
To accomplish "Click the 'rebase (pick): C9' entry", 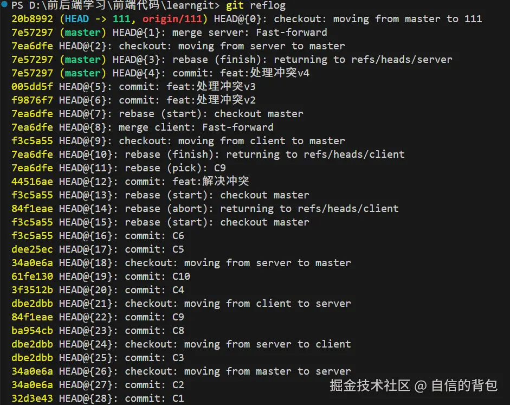I will click(175, 168).
